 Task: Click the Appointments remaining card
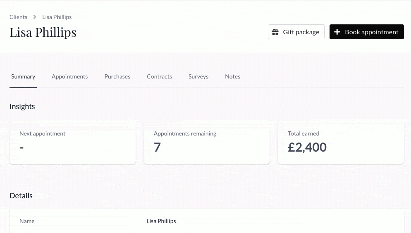(207, 142)
